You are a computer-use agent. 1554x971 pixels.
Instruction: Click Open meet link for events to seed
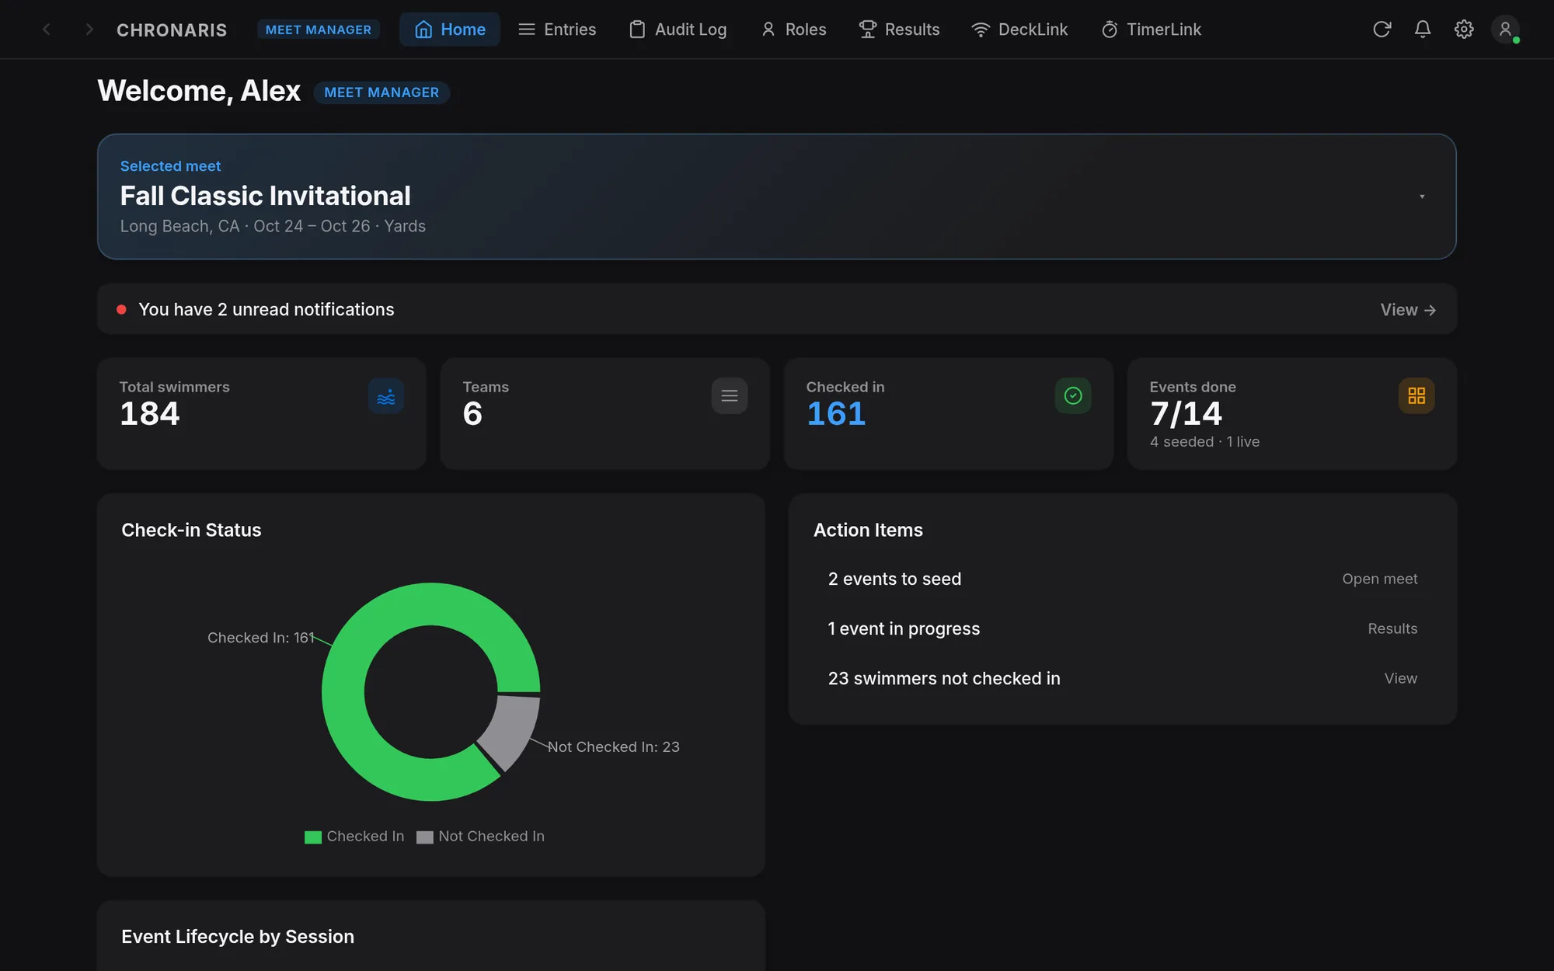pyautogui.click(x=1380, y=579)
